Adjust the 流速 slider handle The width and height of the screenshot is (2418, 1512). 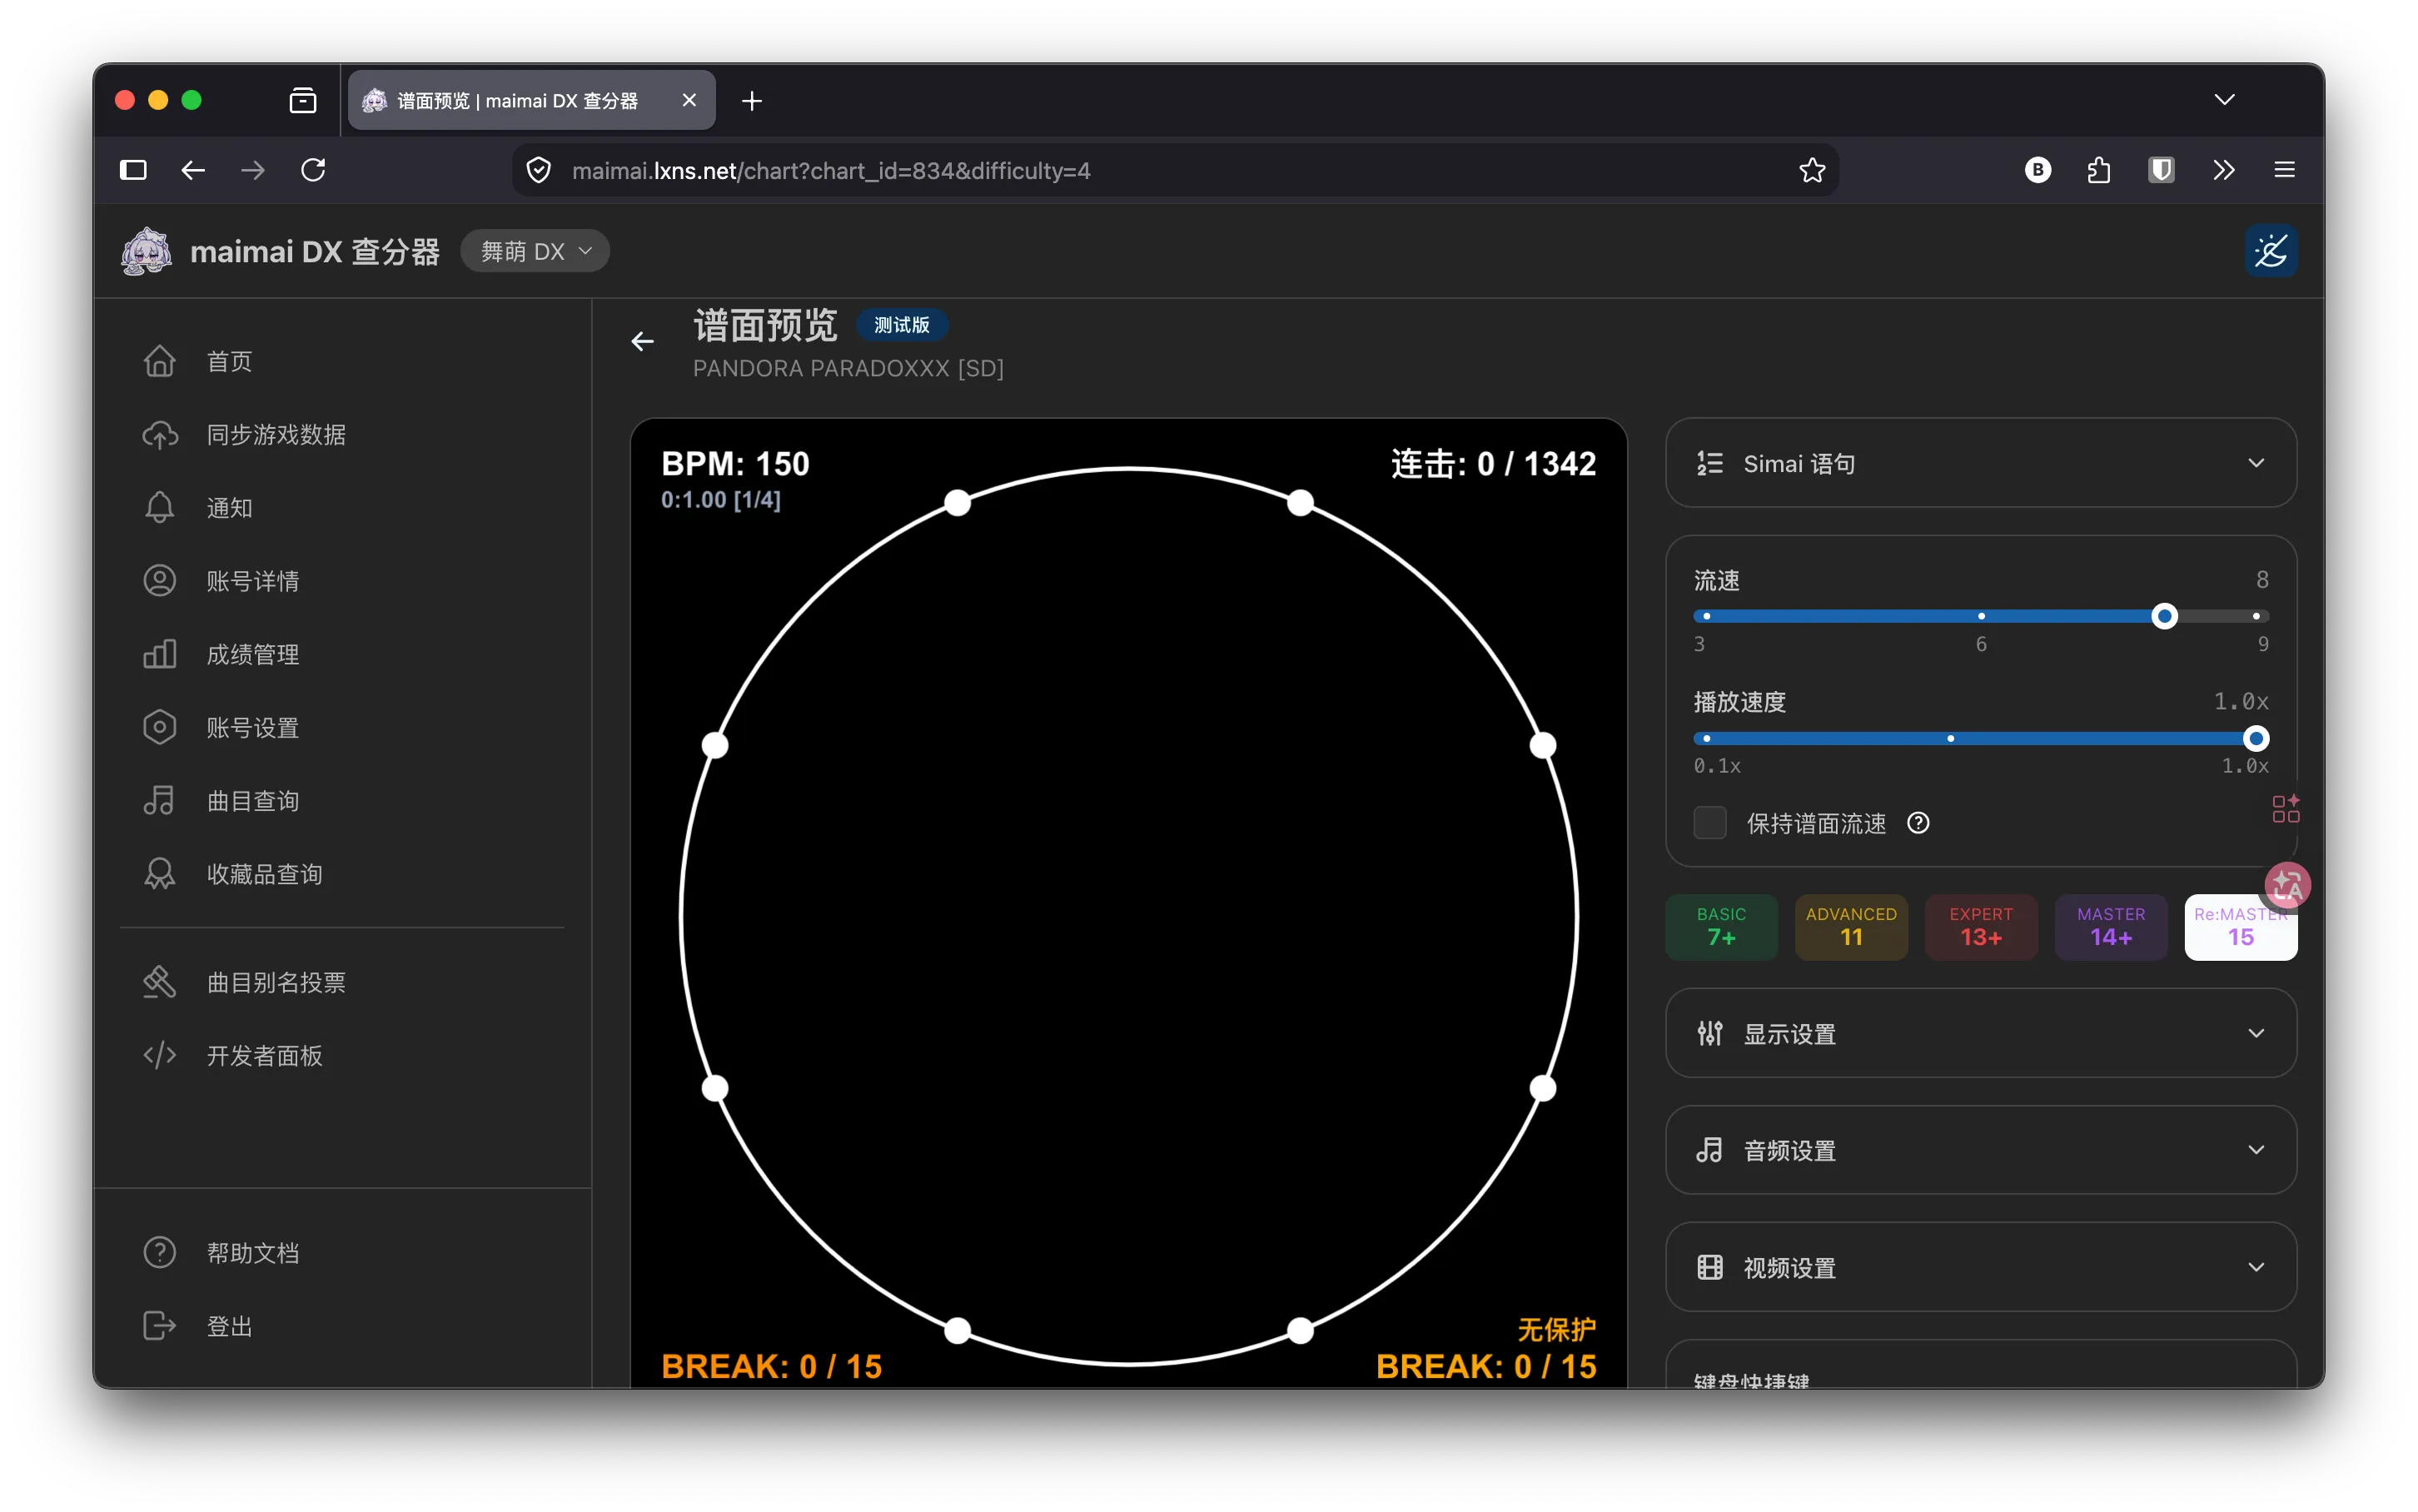[x=2164, y=616]
